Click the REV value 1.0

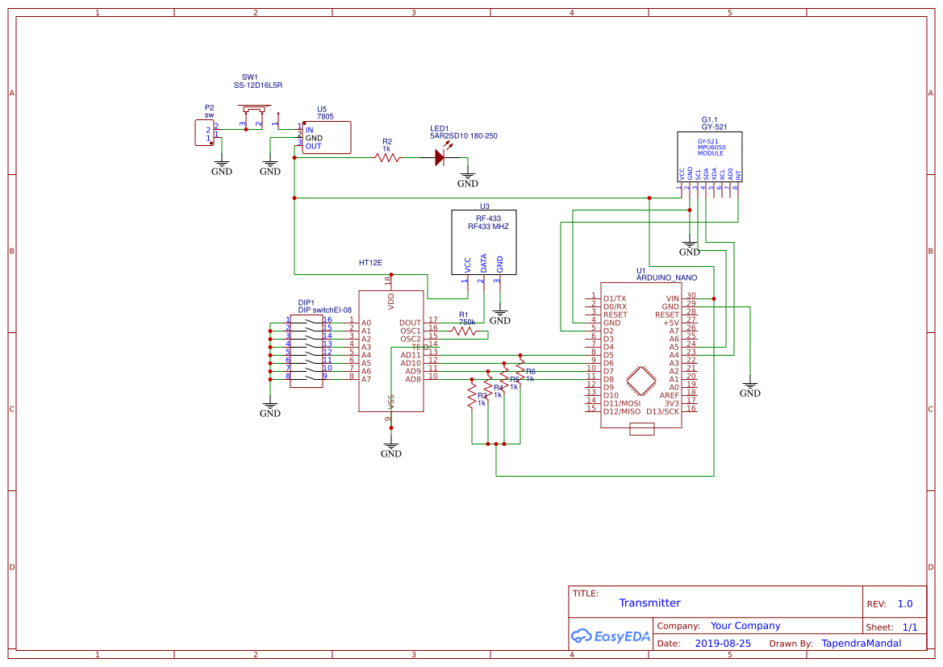pos(904,602)
